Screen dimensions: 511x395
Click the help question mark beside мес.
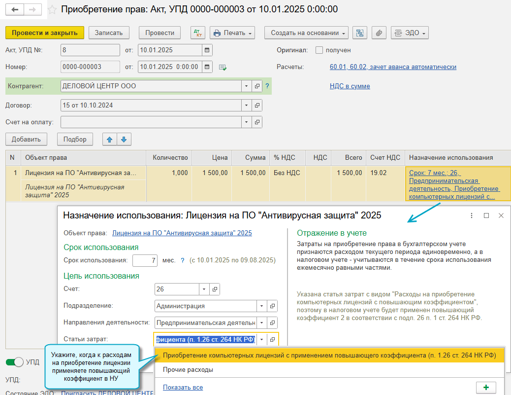(183, 260)
